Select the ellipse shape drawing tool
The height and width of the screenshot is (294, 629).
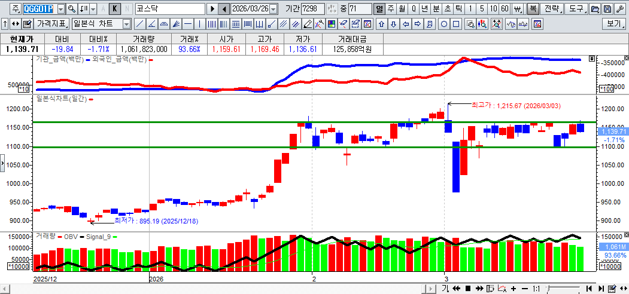click(x=445, y=24)
